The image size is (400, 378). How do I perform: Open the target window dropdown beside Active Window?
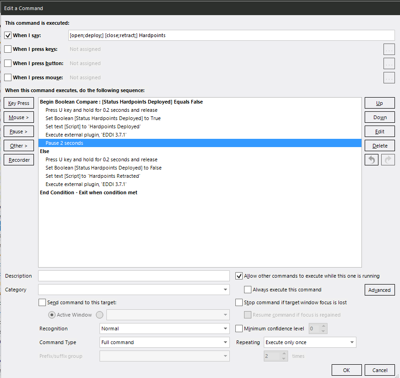(x=168, y=315)
